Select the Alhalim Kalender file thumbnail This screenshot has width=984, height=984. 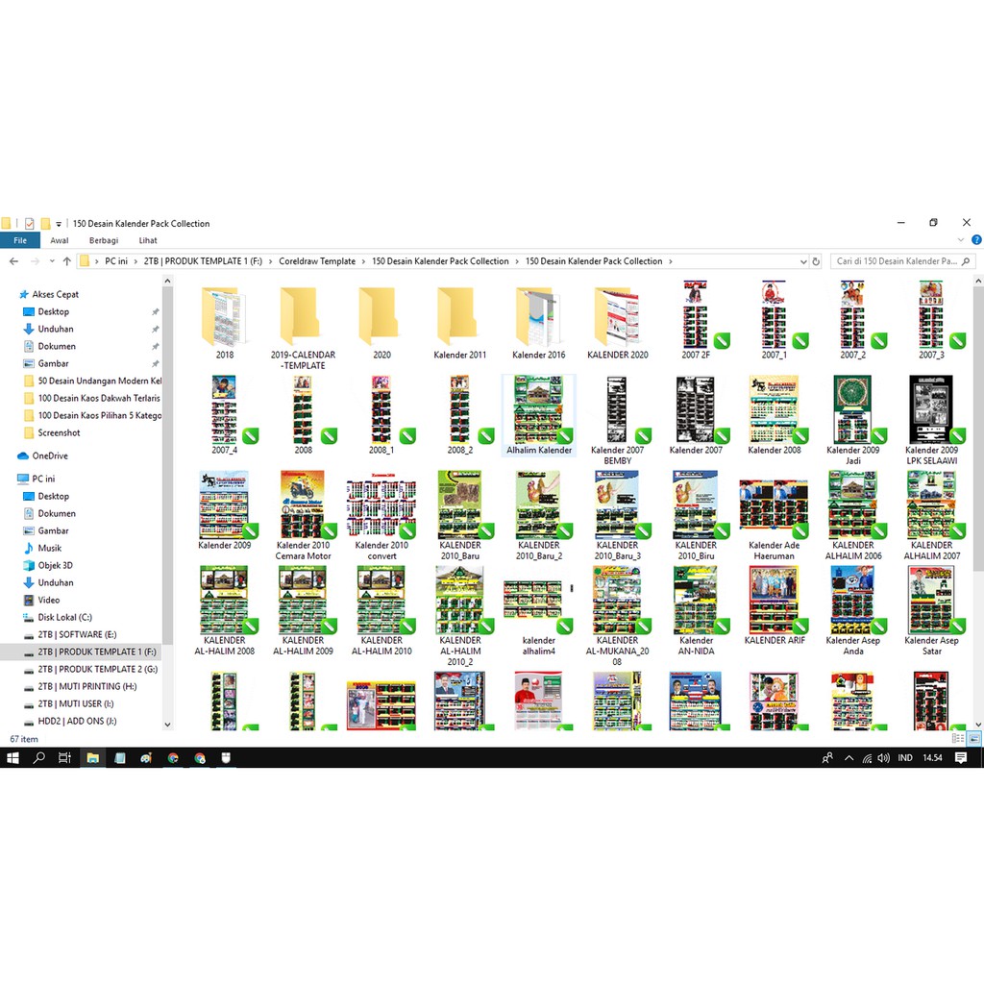538,411
